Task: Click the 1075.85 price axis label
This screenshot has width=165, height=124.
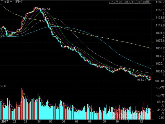Action: [x=160, y=42]
